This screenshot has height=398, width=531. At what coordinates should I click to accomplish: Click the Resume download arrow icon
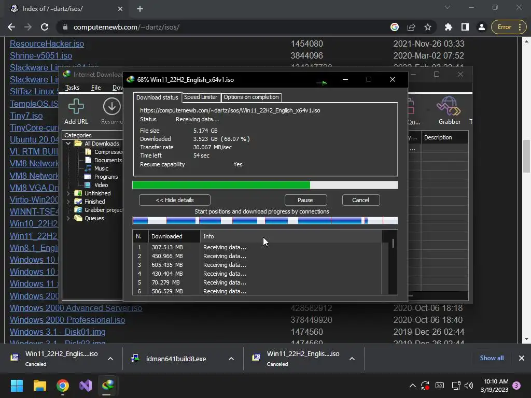pyautogui.click(x=112, y=107)
